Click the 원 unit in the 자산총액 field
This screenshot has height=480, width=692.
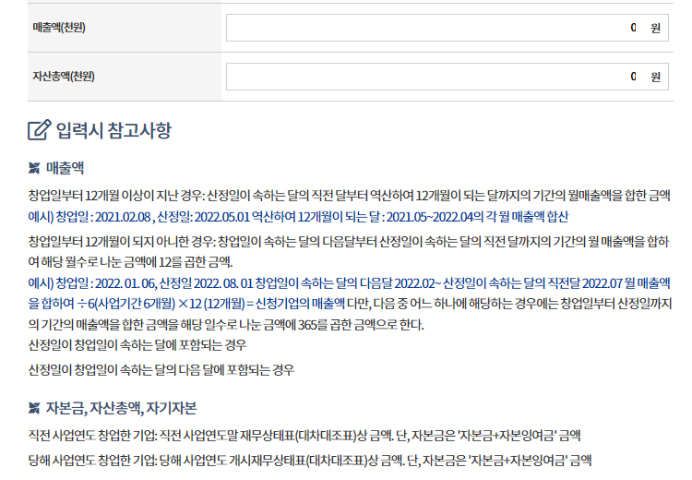pyautogui.click(x=655, y=77)
